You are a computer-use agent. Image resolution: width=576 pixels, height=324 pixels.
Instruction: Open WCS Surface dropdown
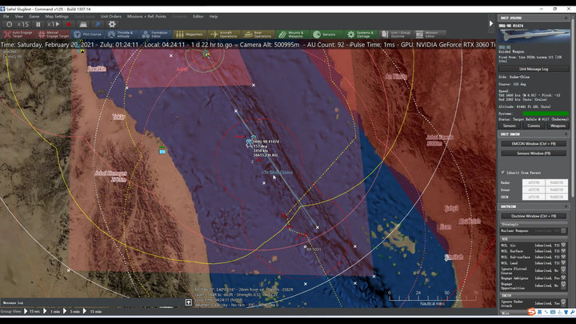[x=563, y=251]
